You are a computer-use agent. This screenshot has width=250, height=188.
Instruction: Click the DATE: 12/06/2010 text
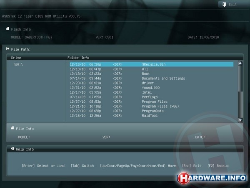[x=203, y=37]
